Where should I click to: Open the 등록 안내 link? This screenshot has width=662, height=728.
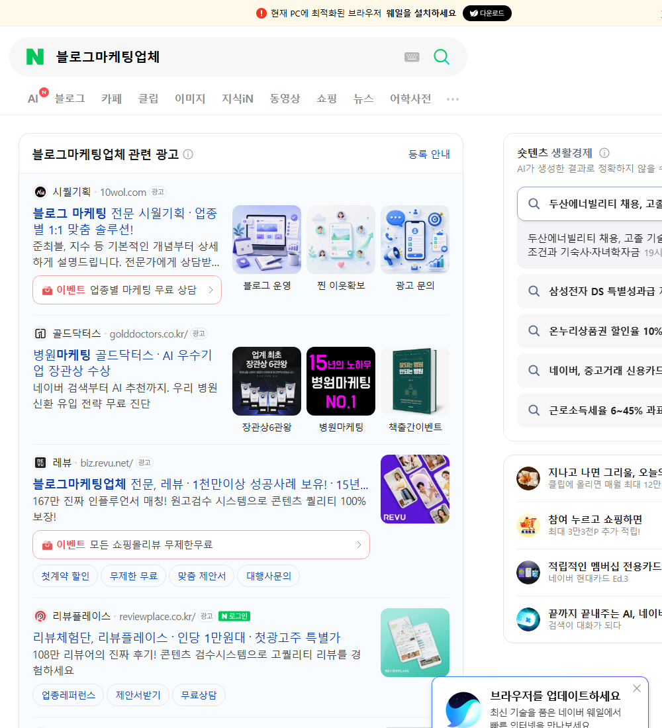tap(429, 154)
